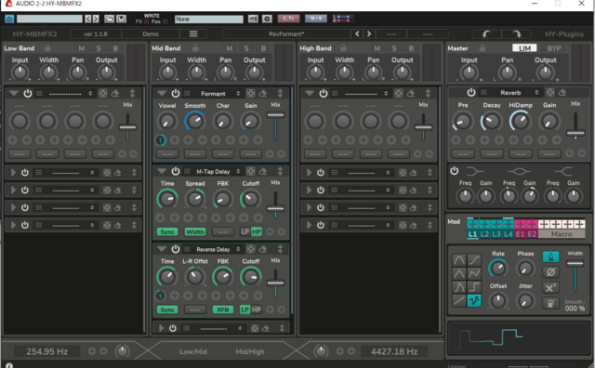The height and width of the screenshot is (368, 595).
Task: Solo the Mid Band with S
Action: point(246,48)
